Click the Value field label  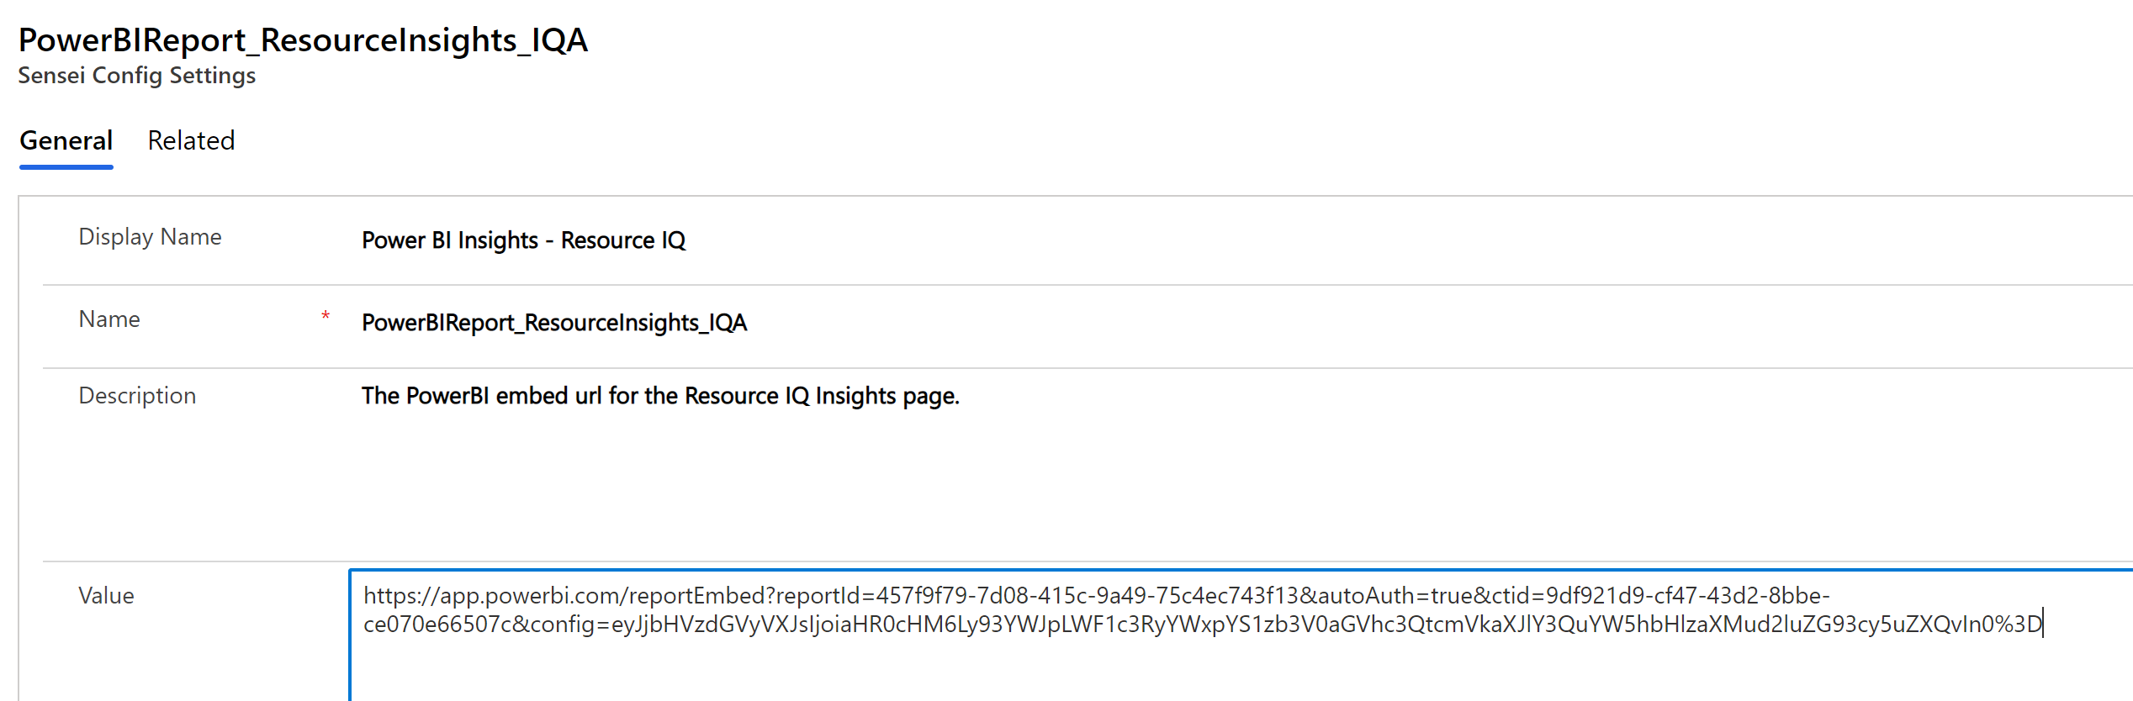[106, 596]
